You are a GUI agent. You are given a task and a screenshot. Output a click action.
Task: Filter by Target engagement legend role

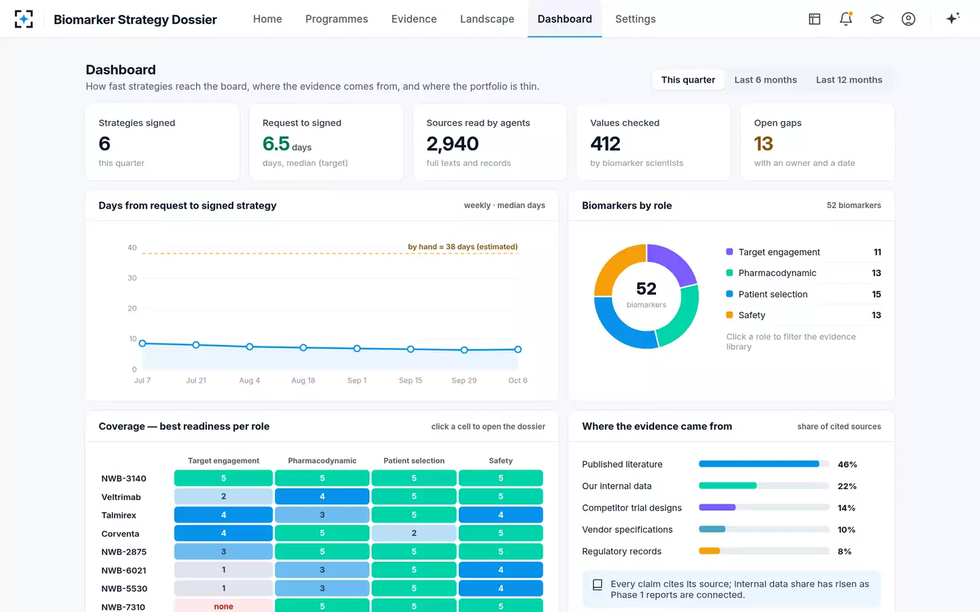tap(804, 252)
